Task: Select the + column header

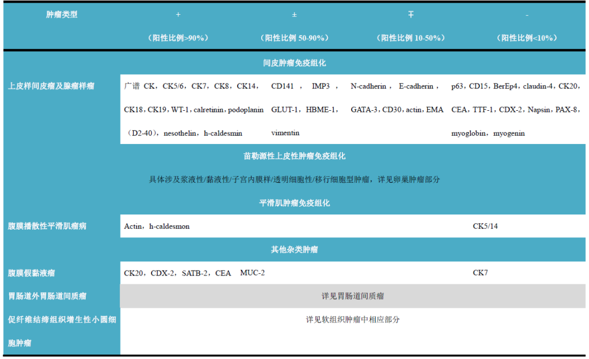Action: tap(178, 15)
